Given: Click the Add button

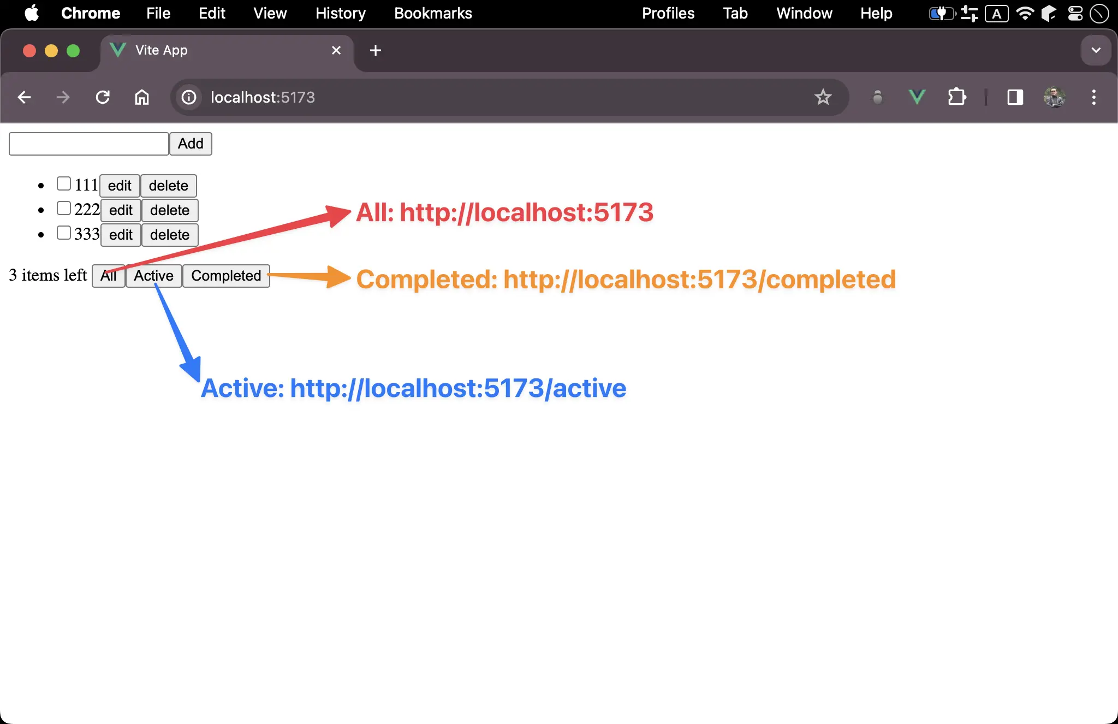Looking at the screenshot, I should [x=191, y=144].
